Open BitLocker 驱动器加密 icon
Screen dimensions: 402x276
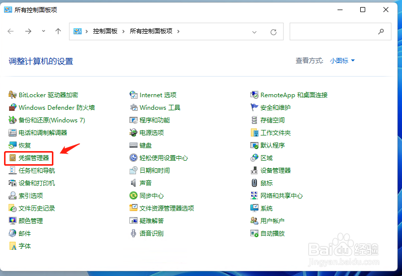coord(12,95)
